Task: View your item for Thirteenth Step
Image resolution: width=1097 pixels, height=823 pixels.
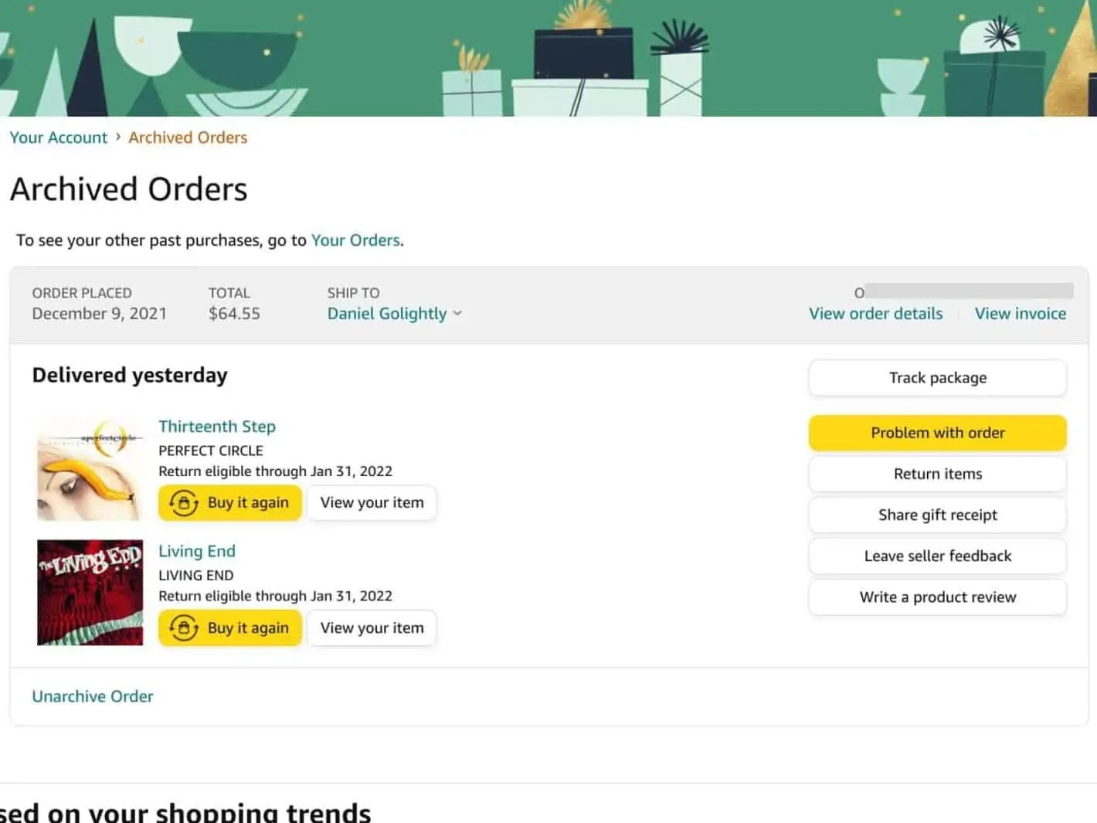Action: 371,502
